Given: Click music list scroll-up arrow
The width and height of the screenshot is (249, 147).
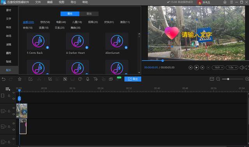Looking at the screenshot, I should point(139,34).
